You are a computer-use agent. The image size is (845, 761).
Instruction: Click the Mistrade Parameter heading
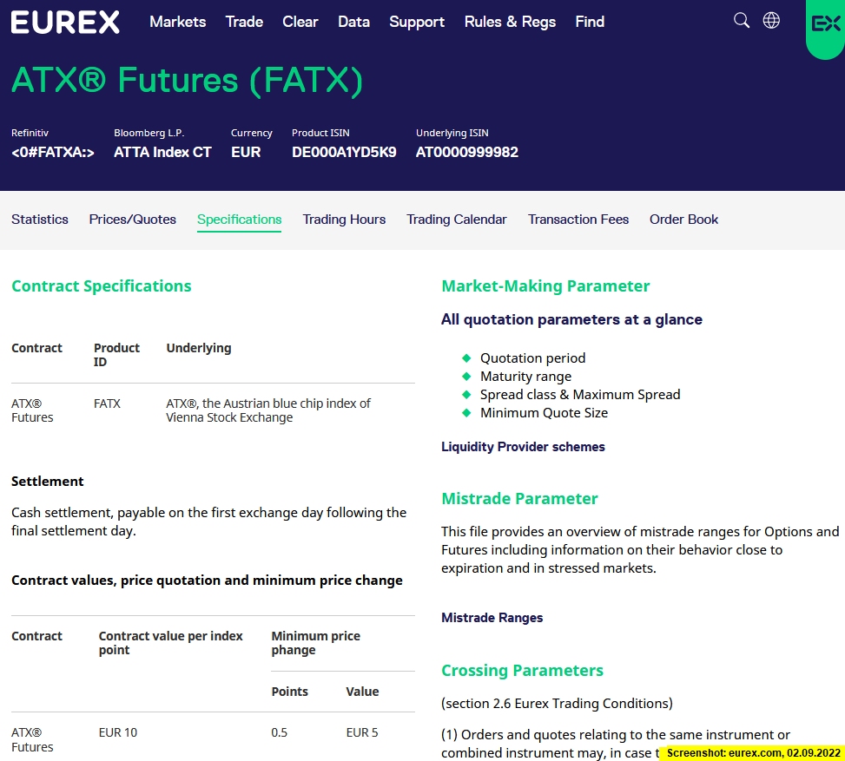click(x=519, y=499)
